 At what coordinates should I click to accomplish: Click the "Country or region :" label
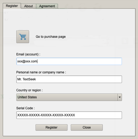point(29,90)
